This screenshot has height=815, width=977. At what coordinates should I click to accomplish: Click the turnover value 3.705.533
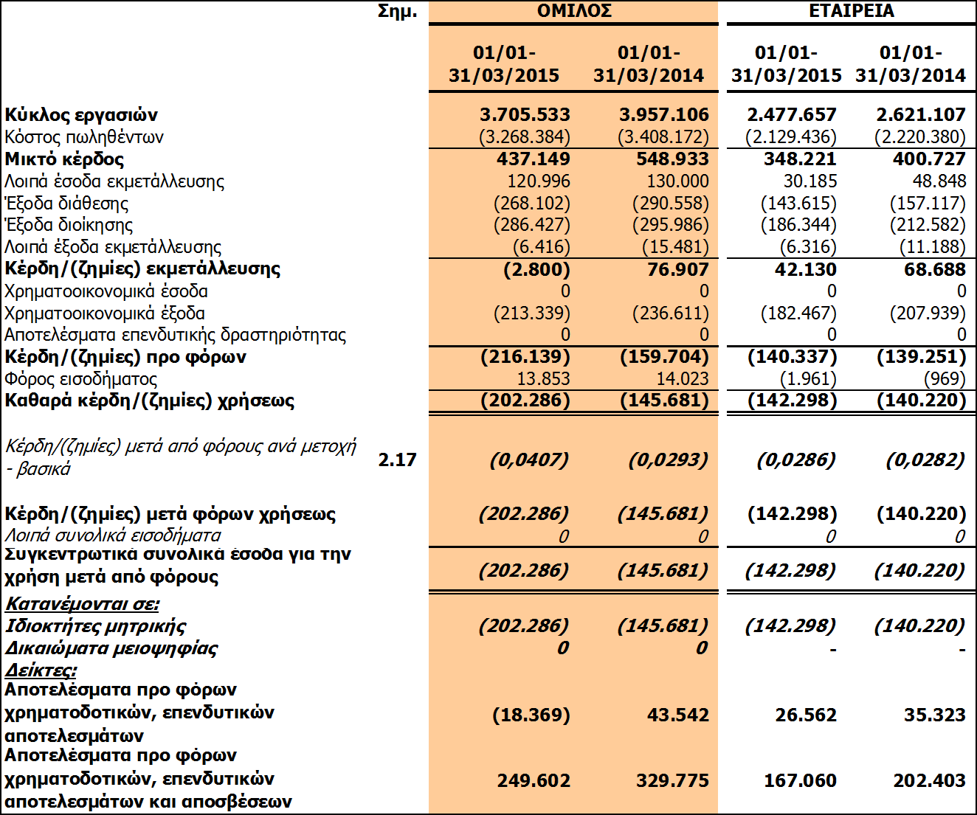(x=525, y=115)
